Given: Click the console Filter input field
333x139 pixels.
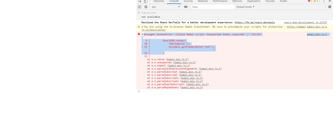Looking at the screenshot, I should [213, 7].
